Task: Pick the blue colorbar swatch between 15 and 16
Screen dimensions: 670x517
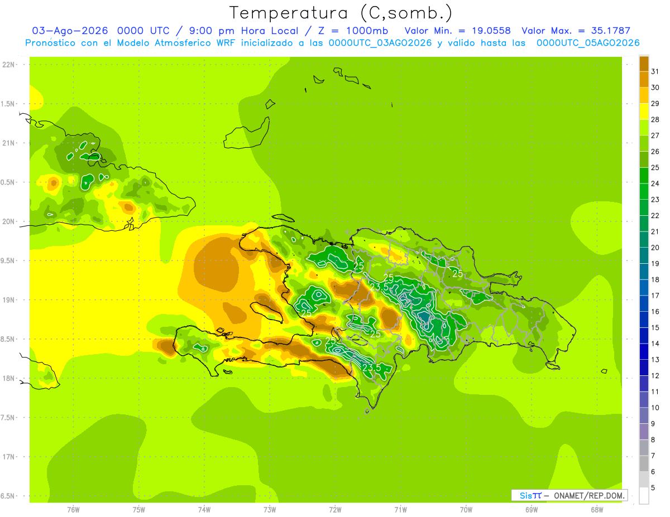Action: 644,319
